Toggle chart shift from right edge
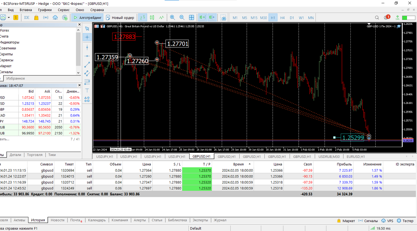The width and height of the screenshot is (417, 231). [x=212, y=17]
